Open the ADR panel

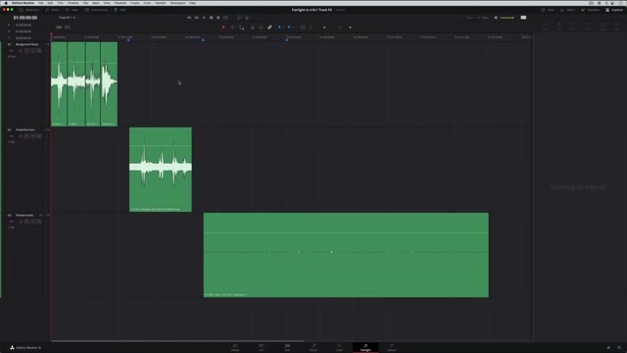point(120,10)
